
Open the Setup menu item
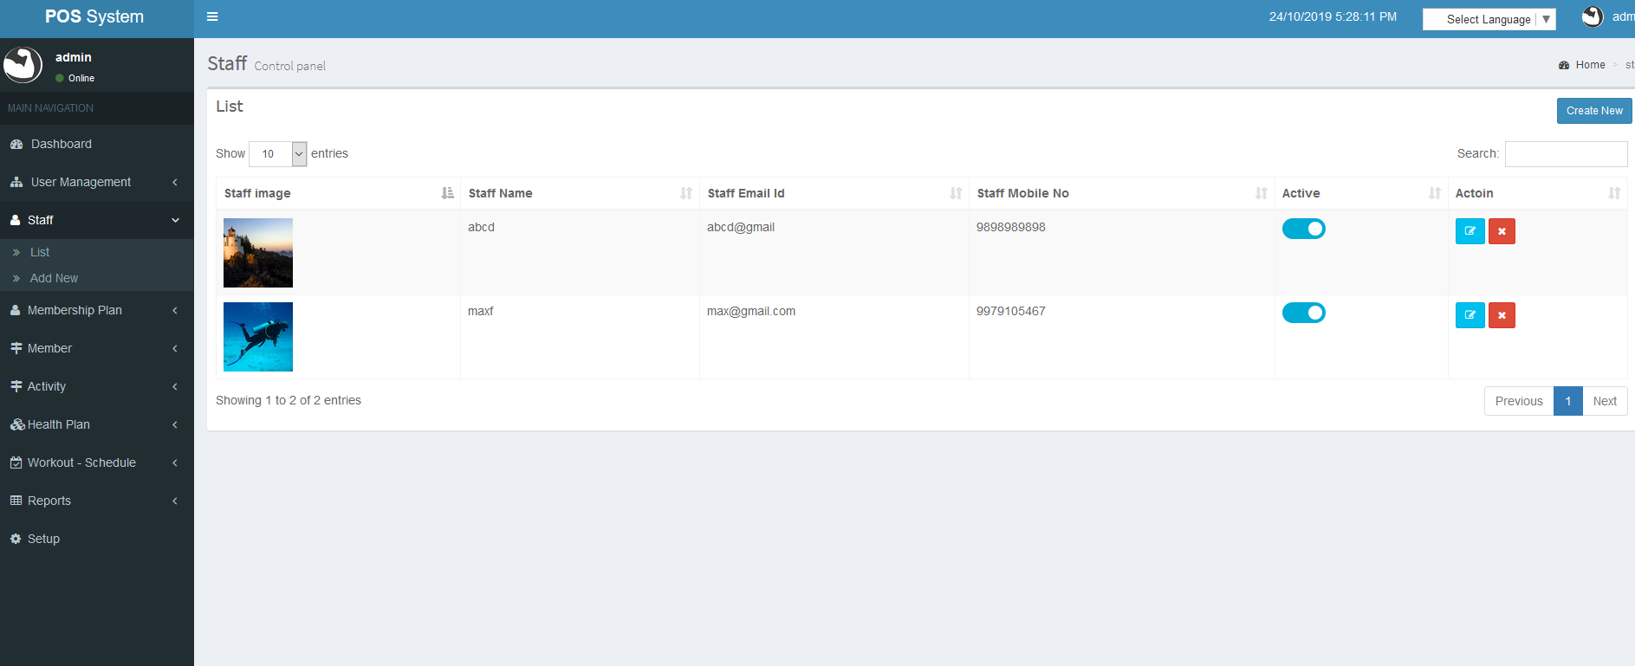click(x=97, y=539)
